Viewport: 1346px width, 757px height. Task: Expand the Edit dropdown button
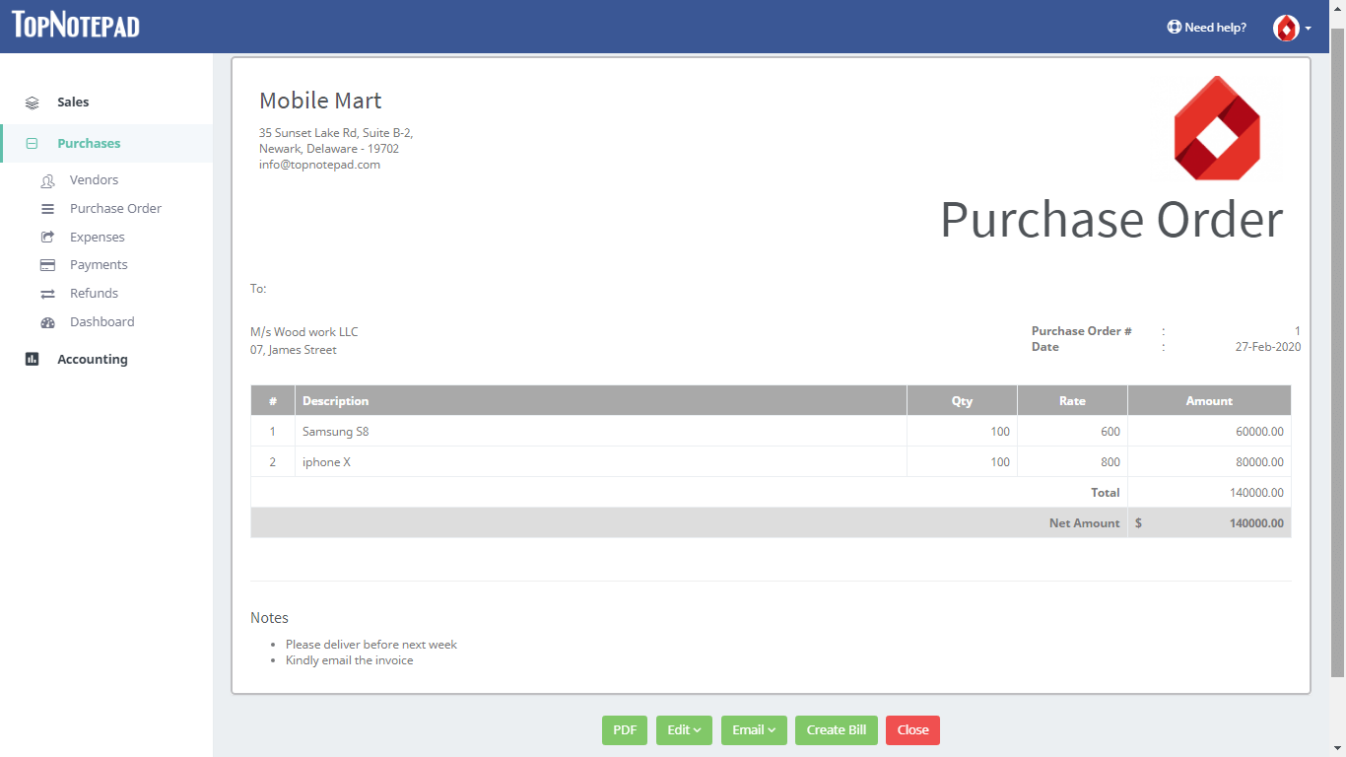click(x=684, y=730)
